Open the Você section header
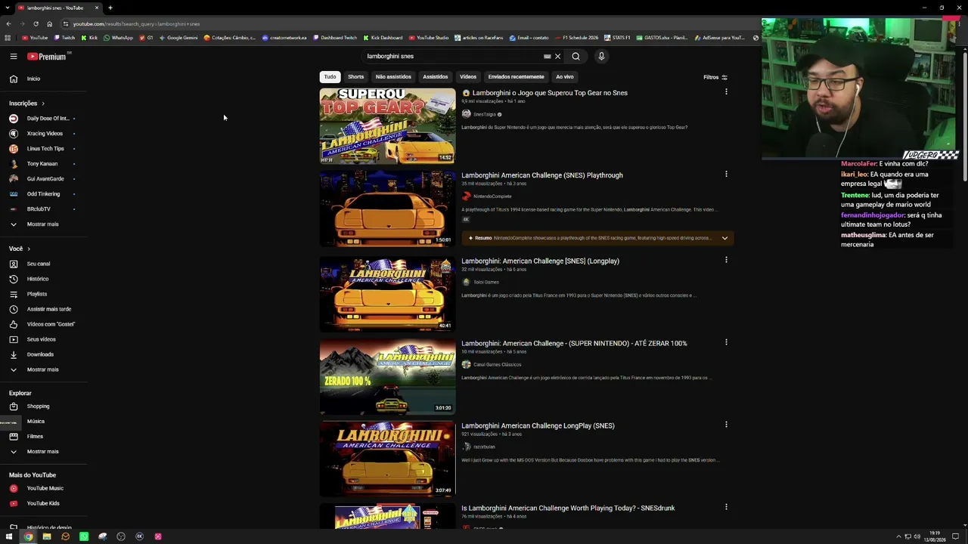968x544 pixels. click(20, 249)
